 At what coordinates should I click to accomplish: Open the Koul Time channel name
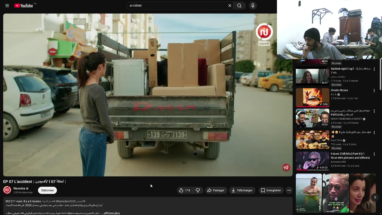point(336,140)
